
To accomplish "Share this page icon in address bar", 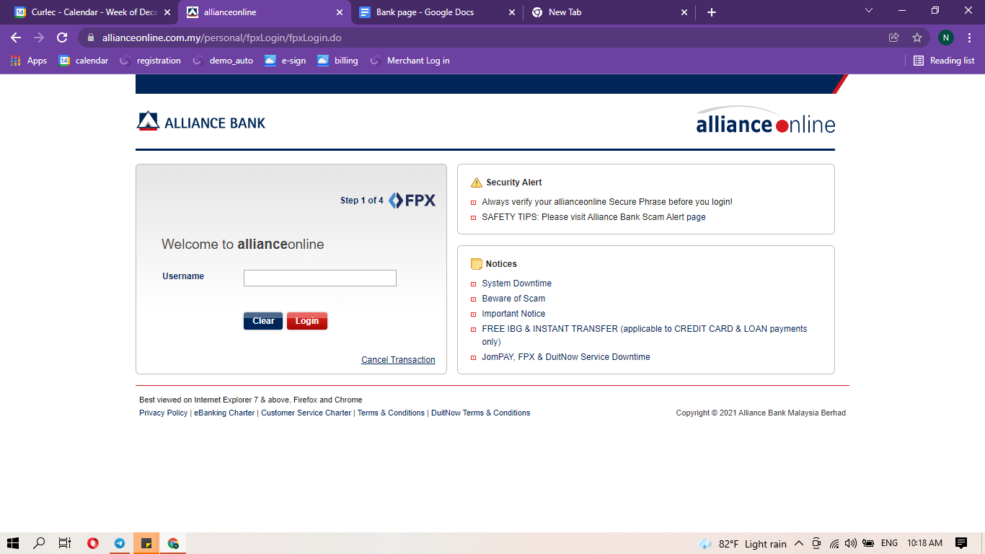I will point(894,38).
